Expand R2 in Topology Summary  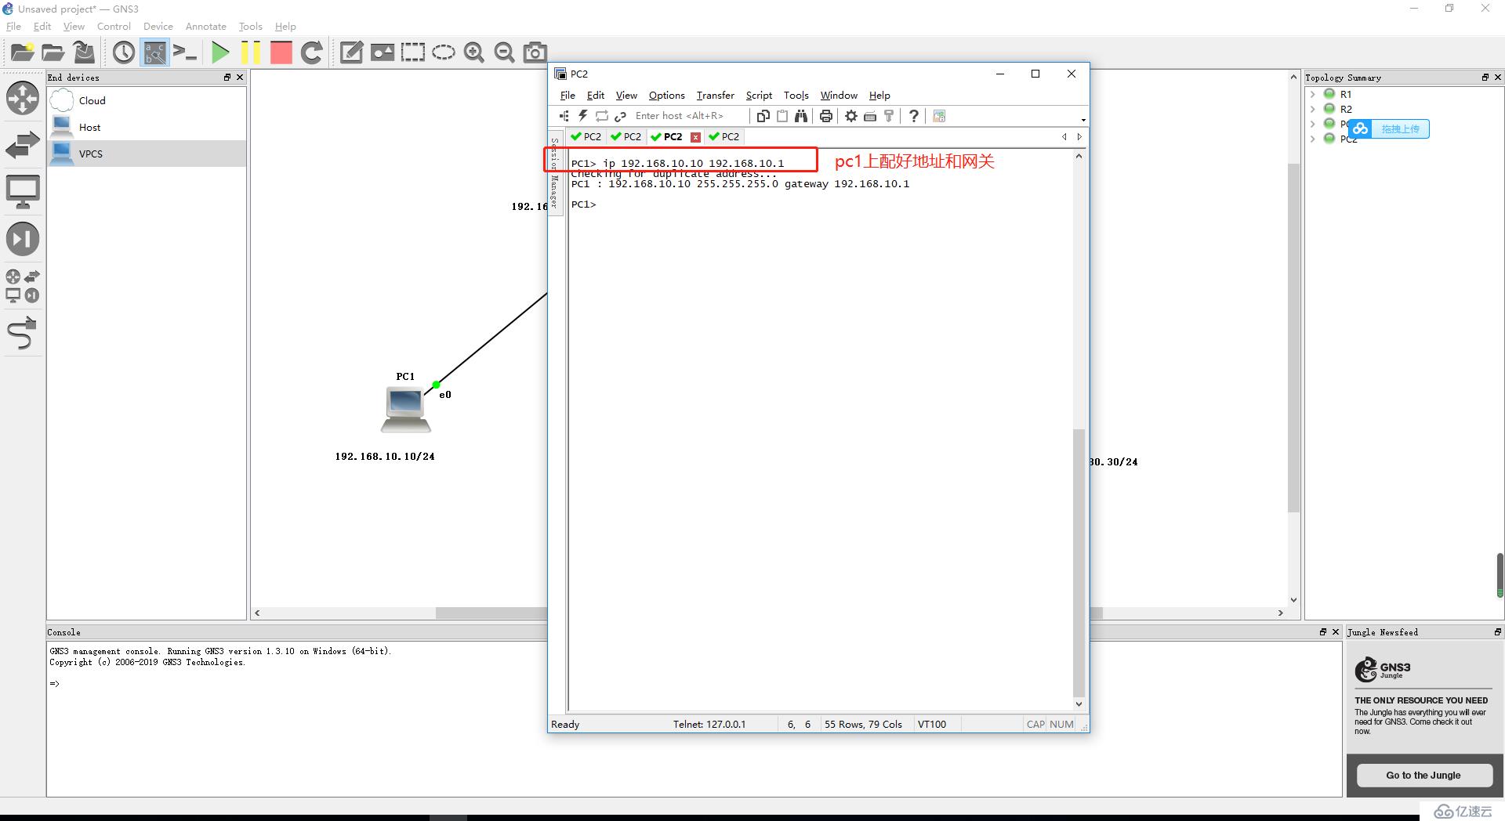pos(1312,109)
